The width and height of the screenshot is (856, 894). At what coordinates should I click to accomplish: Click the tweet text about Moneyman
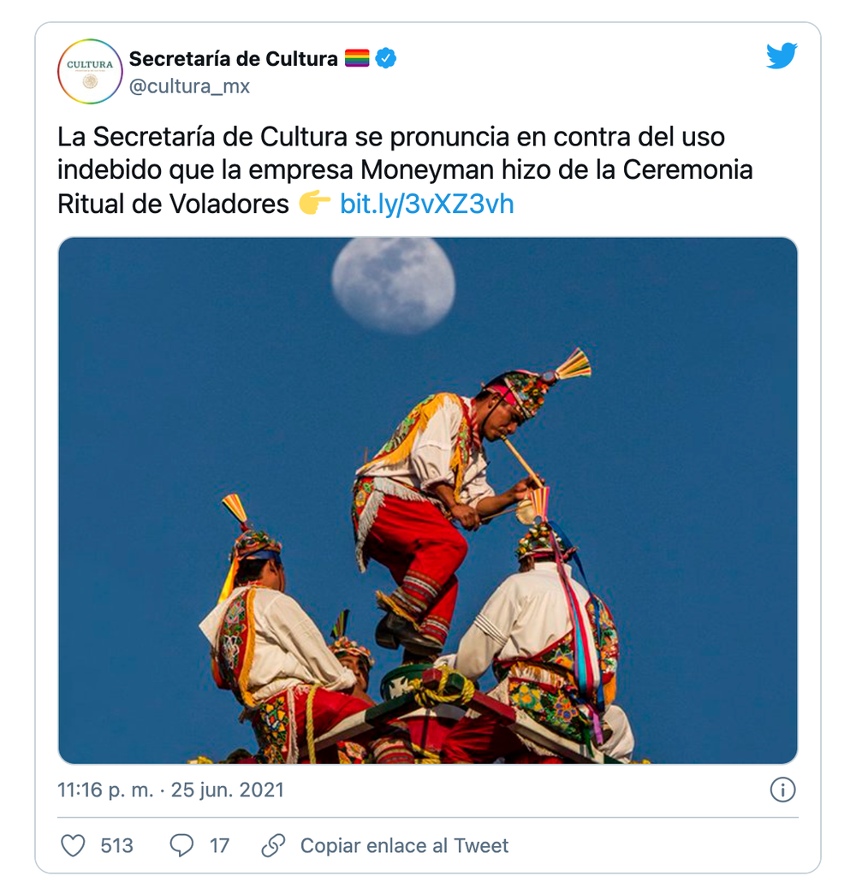click(405, 170)
